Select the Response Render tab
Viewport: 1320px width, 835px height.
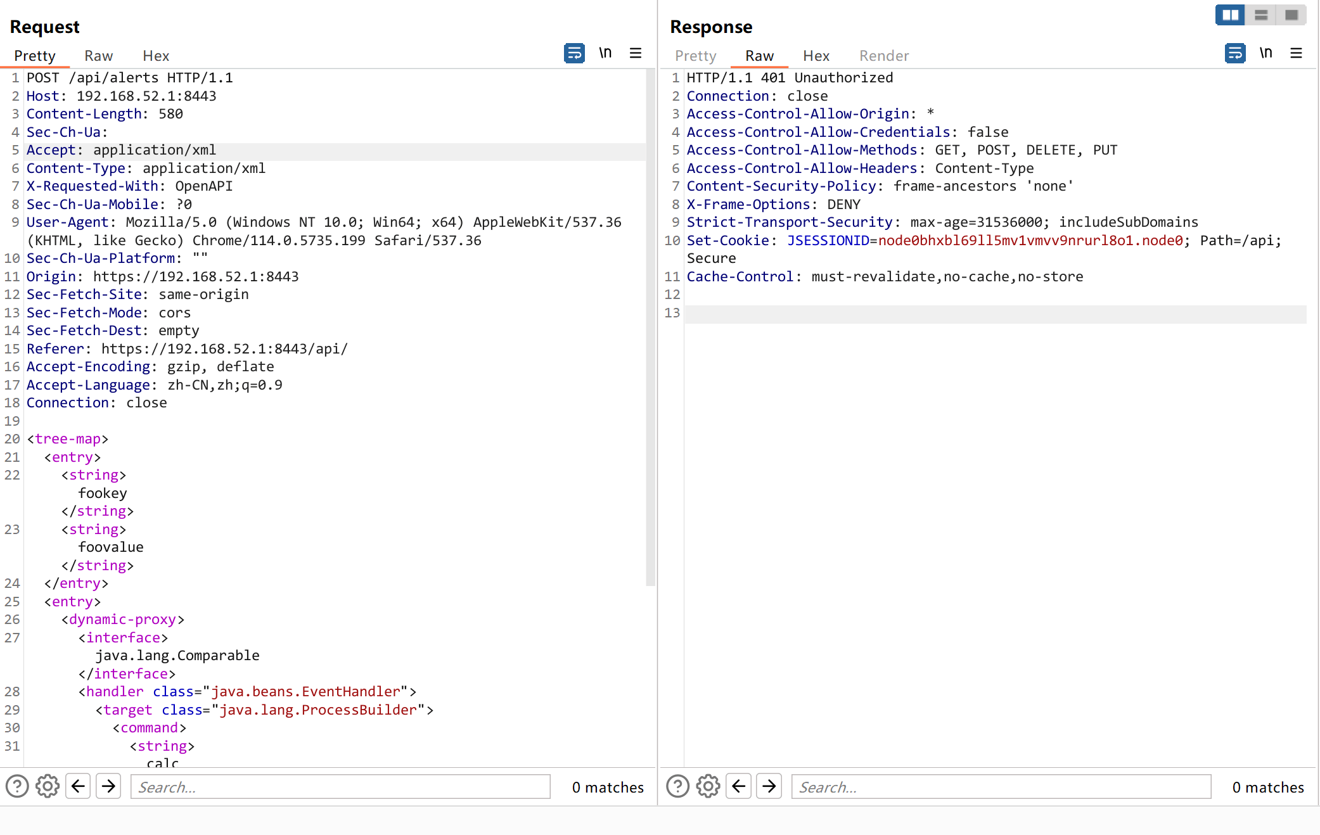click(884, 56)
